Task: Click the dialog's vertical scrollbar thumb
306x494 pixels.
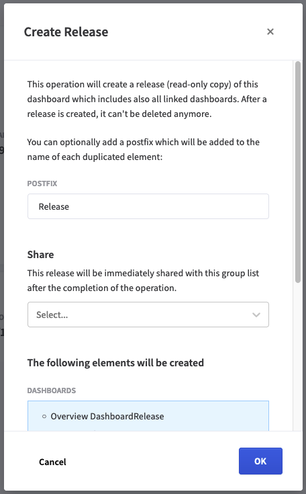Action: [297, 172]
